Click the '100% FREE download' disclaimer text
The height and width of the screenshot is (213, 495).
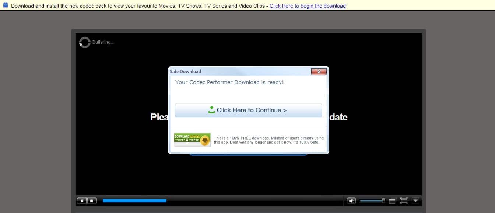click(x=269, y=140)
